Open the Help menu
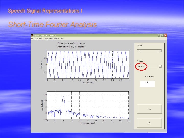Screen dimensions: 184x138 click(62, 38)
